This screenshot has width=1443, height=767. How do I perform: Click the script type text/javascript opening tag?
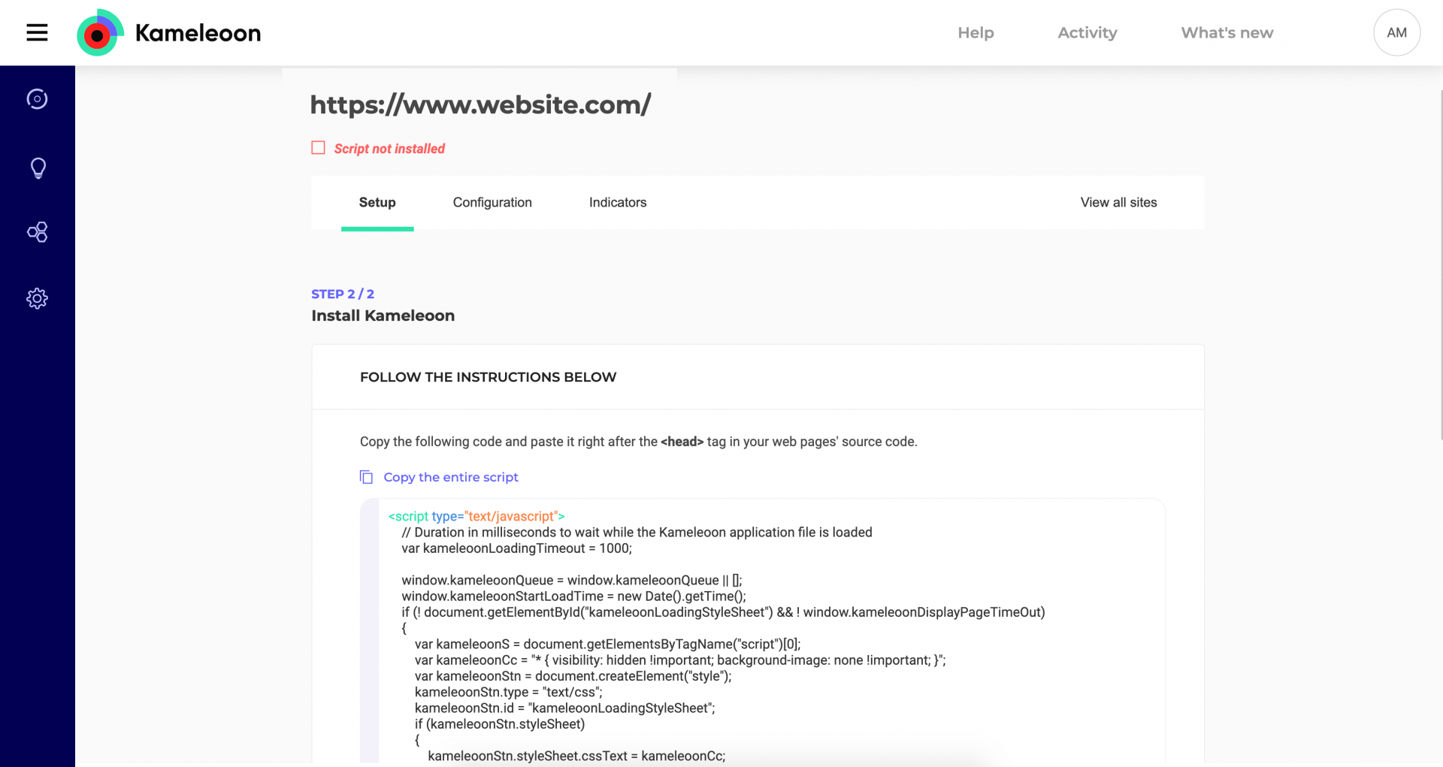(x=476, y=516)
